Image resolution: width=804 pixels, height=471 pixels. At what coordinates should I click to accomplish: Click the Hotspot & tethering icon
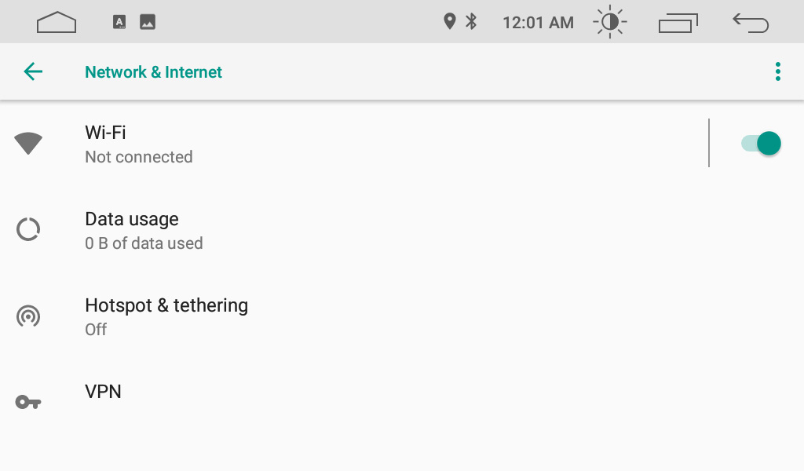(29, 316)
